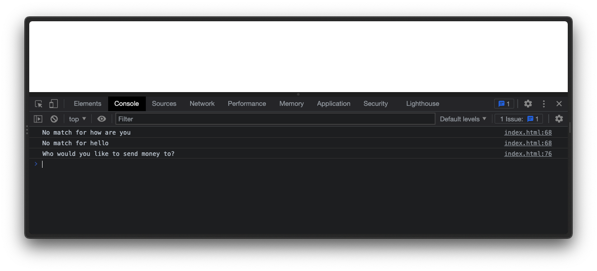The height and width of the screenshot is (271, 597).
Task: Clear the console with the clear icon
Action: click(54, 119)
